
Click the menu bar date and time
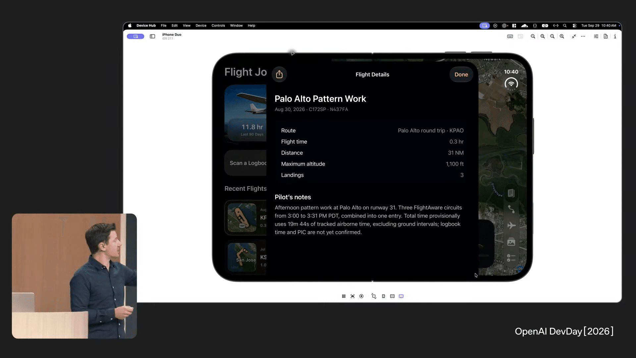(x=599, y=26)
